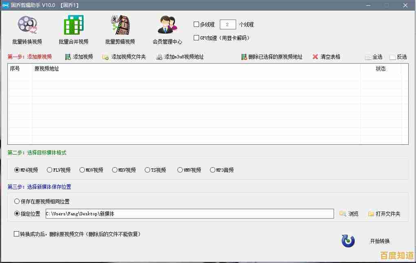Click 反选 to invert selection
Viewport: 416px width, 263px height.
(398, 57)
